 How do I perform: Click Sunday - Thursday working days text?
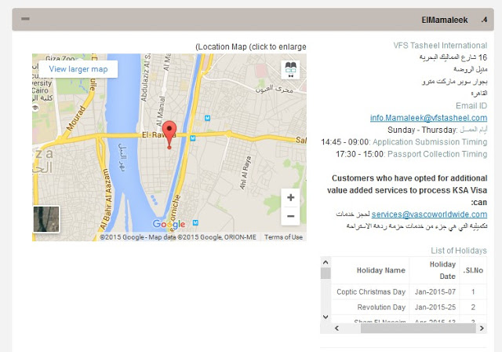[422, 130]
